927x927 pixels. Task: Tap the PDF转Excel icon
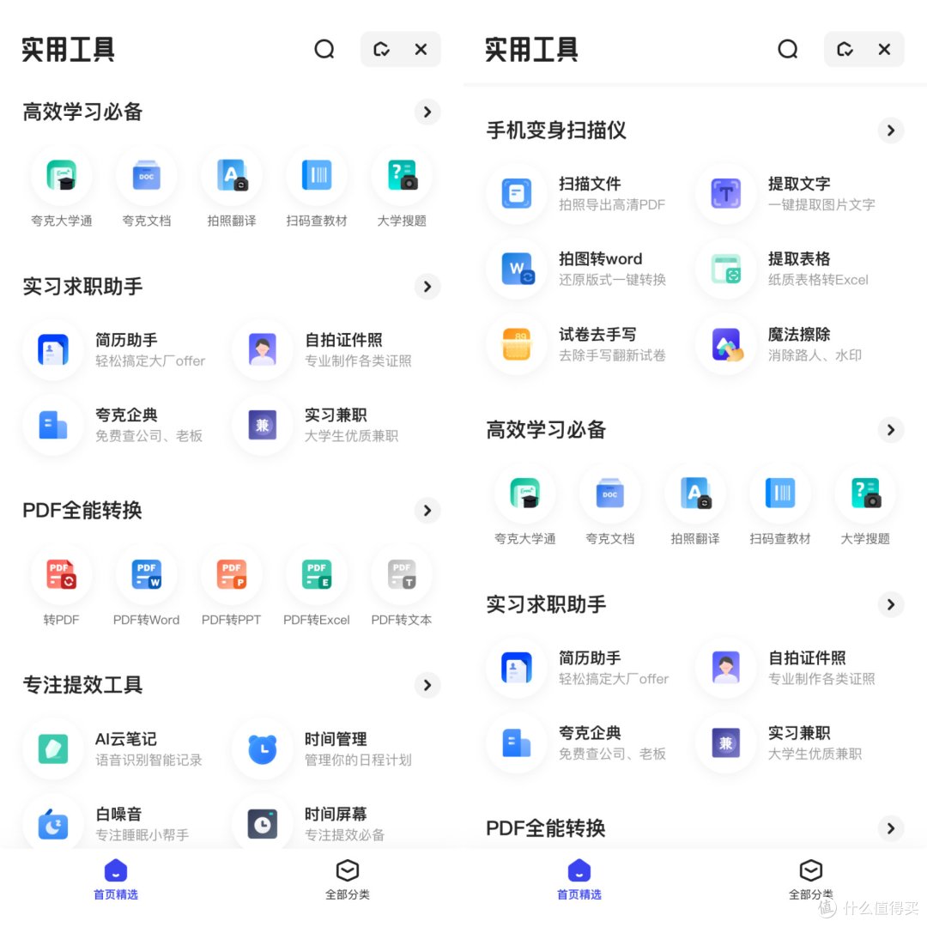(317, 574)
